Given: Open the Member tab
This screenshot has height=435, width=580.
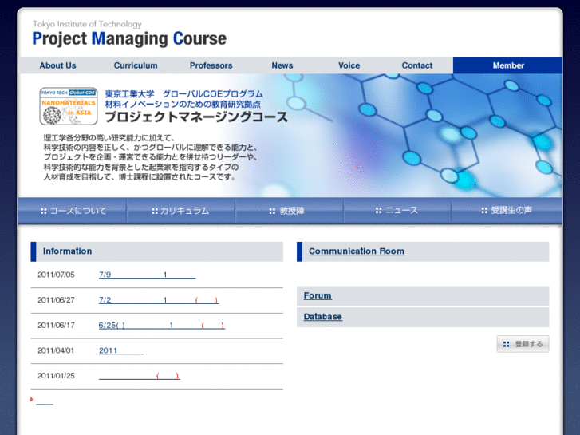Looking at the screenshot, I should click(x=507, y=65).
